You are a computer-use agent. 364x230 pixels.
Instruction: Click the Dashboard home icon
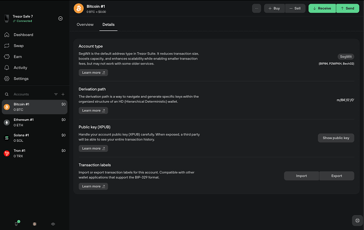pos(7,35)
